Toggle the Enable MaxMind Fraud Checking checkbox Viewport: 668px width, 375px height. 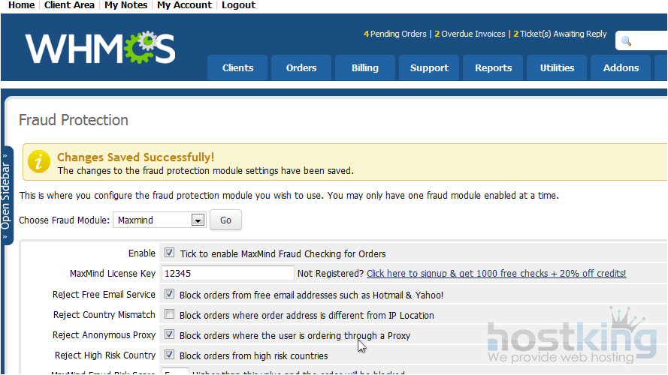click(169, 253)
